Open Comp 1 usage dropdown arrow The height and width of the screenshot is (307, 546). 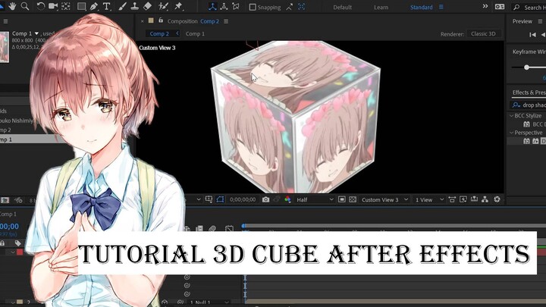(x=36, y=33)
